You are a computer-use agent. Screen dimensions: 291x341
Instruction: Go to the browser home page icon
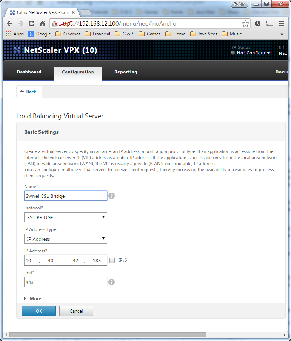pyautogui.click(x=43, y=23)
